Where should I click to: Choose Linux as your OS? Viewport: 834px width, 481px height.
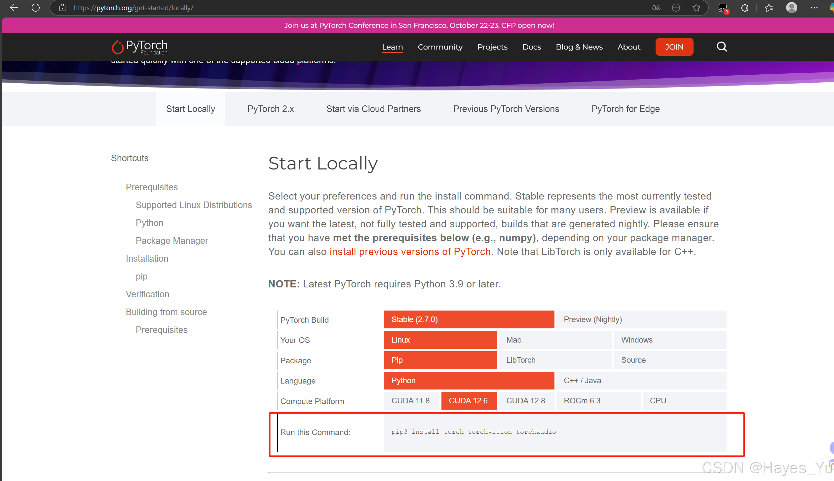(x=440, y=340)
